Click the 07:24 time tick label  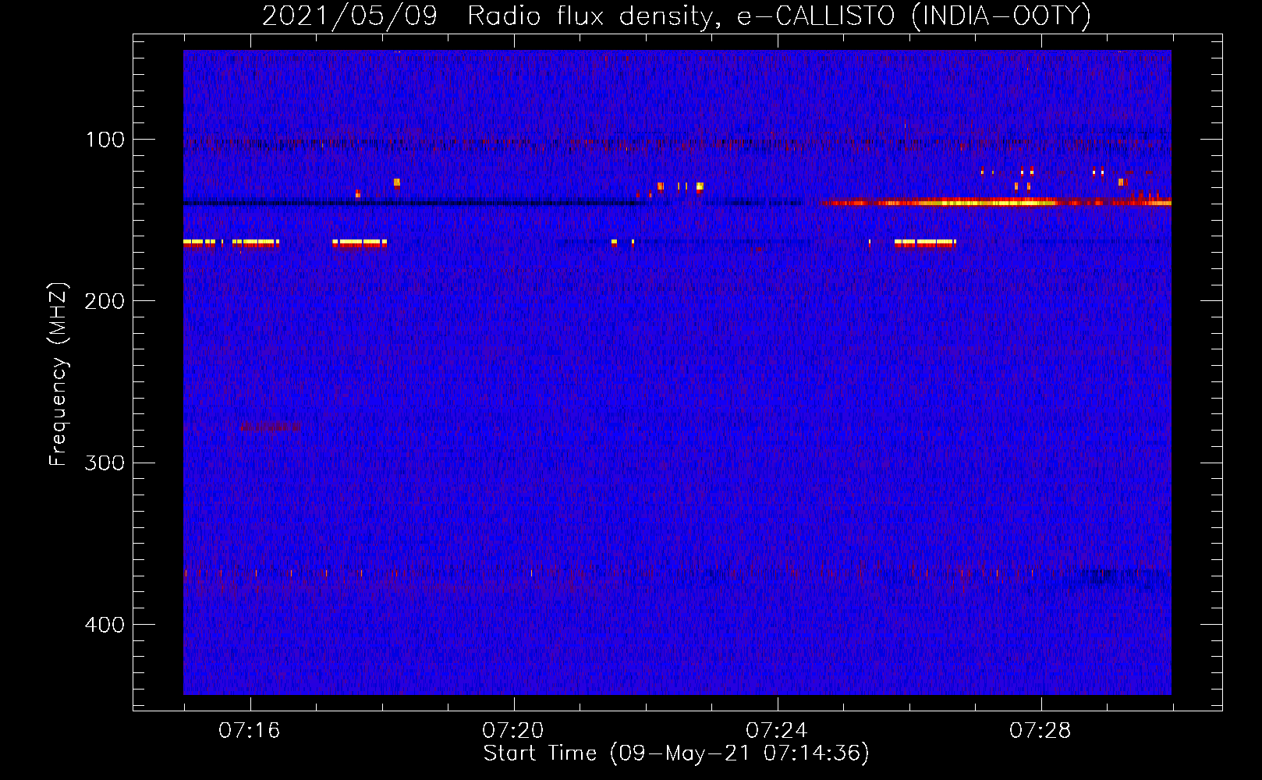coord(777,730)
